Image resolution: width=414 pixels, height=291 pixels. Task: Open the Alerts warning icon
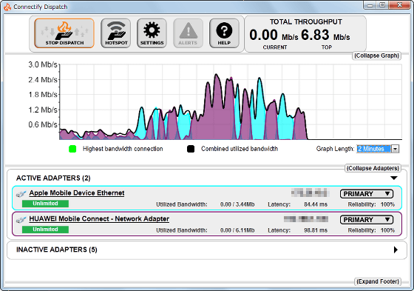(x=188, y=33)
